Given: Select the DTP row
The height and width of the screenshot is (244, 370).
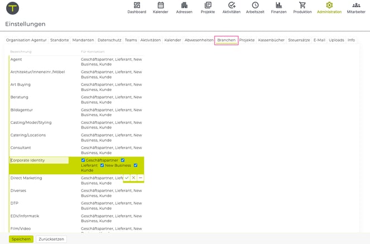Looking at the screenshot, I should coord(76,206).
